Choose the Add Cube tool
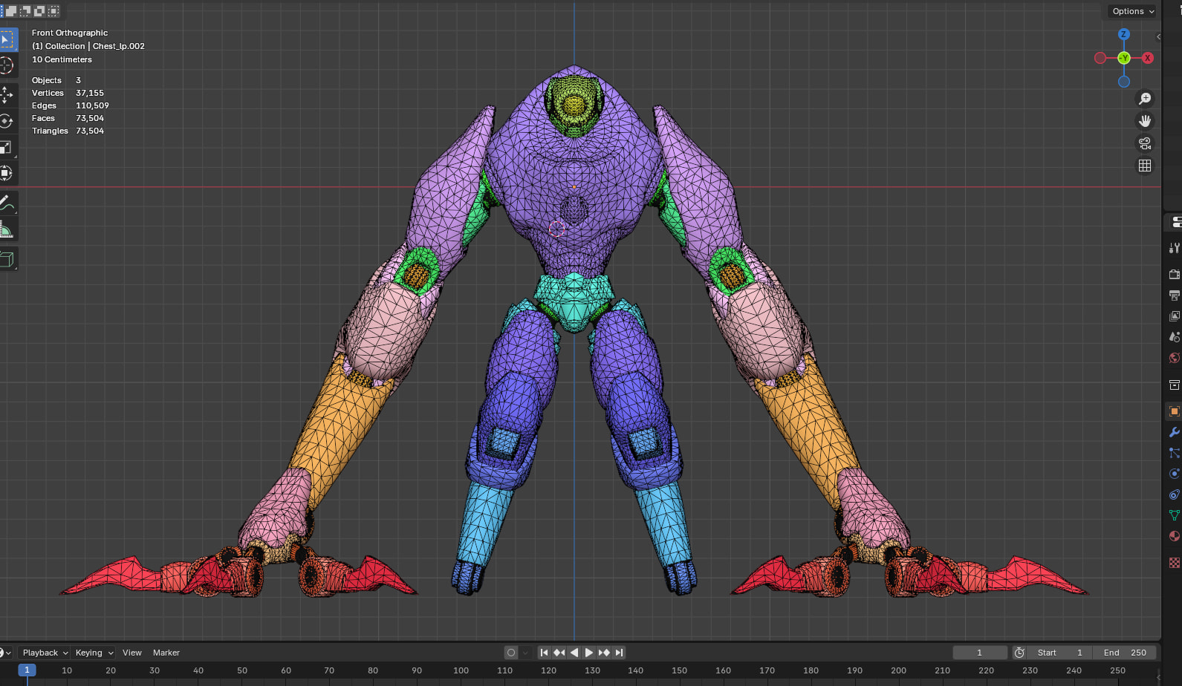Image resolution: width=1182 pixels, height=686 pixels. pyautogui.click(x=7, y=259)
